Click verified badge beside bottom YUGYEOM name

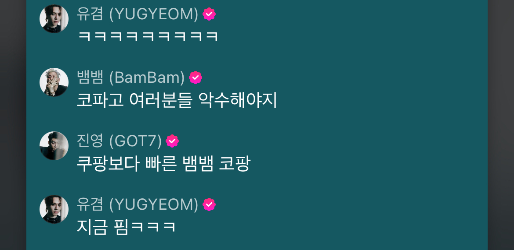(x=209, y=204)
